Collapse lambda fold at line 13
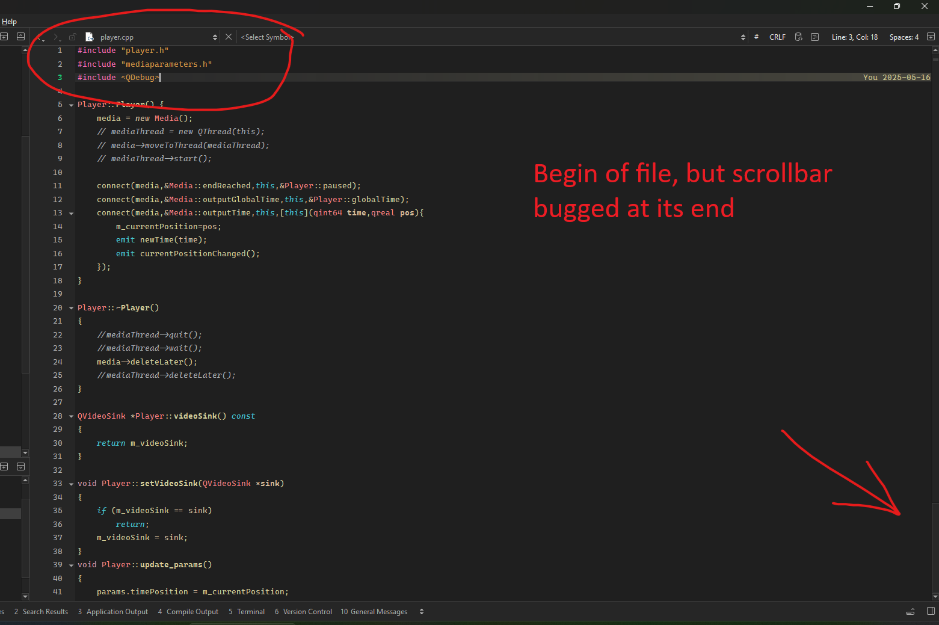This screenshot has width=939, height=625. point(71,213)
